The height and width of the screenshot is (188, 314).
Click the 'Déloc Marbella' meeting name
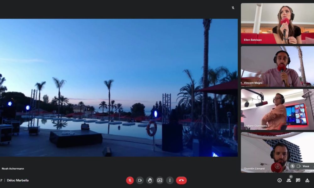pyautogui.click(x=18, y=180)
